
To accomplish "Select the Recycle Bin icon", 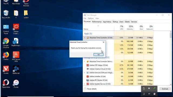I will point(6,14).
